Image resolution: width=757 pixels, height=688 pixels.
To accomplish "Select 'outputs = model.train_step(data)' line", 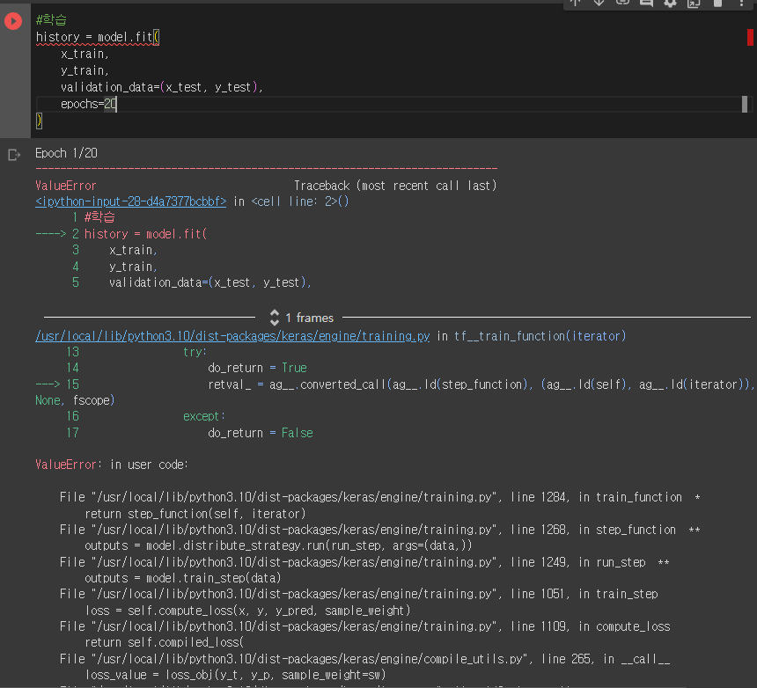I will [182, 578].
